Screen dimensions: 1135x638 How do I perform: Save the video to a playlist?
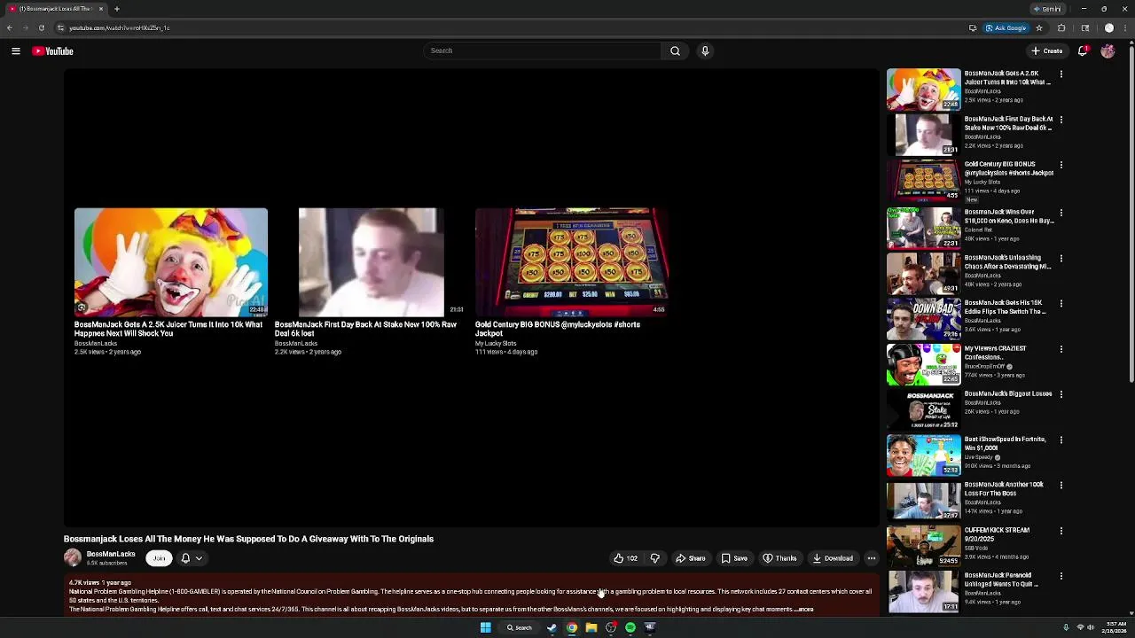pos(734,558)
